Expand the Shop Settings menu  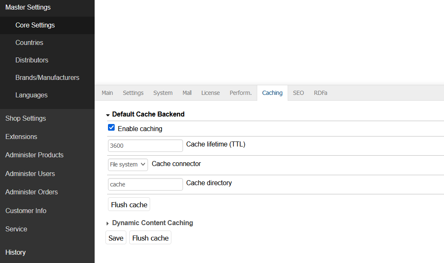click(x=25, y=118)
